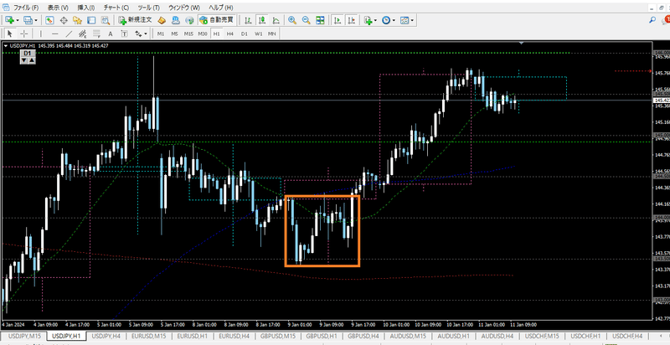Expand the indicators dropdown arrow
This screenshot has height=345, width=670.
(375, 20)
